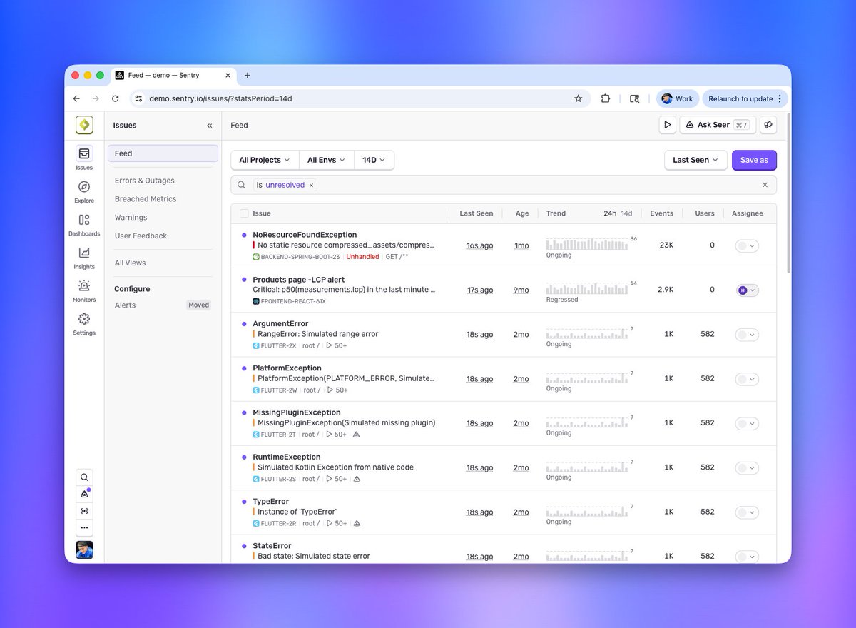Click the Save as button
The width and height of the screenshot is (856, 628).
pyautogui.click(x=754, y=160)
